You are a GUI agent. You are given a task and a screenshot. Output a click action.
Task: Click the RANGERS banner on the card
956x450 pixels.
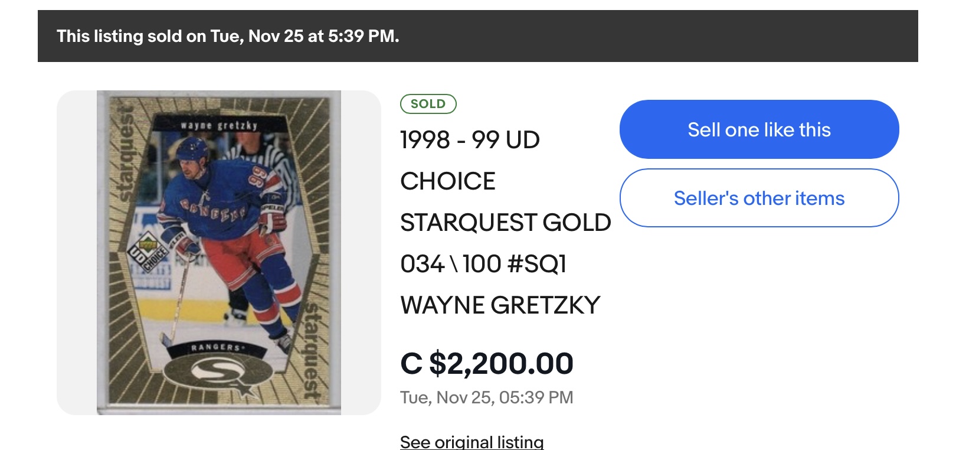(x=216, y=347)
